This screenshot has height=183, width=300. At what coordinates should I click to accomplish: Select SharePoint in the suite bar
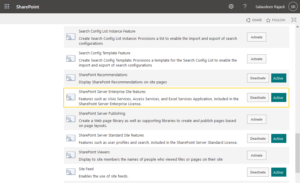click(28, 6)
